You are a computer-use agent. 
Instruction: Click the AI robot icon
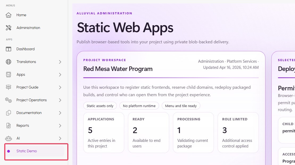9,138
